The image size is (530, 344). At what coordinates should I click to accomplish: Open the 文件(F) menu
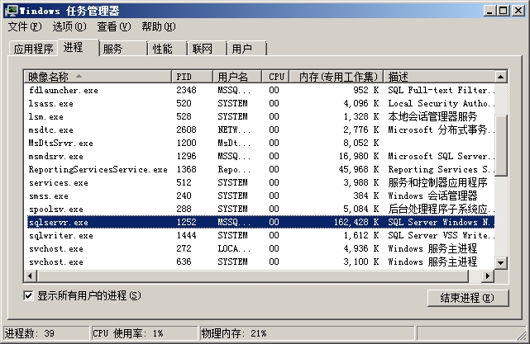25,26
